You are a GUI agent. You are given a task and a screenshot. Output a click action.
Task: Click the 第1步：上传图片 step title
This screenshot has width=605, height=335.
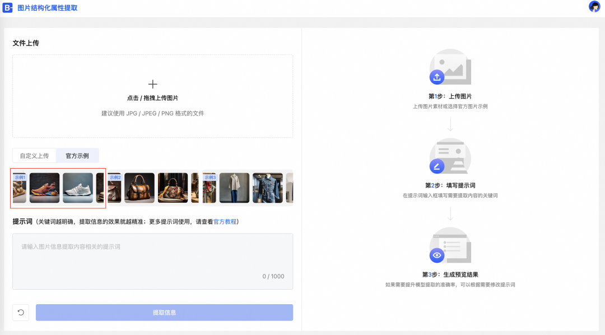tap(450, 96)
